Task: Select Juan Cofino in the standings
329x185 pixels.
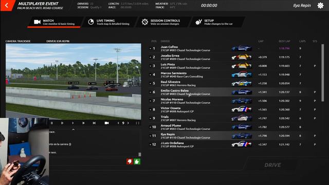Action: (234, 48)
